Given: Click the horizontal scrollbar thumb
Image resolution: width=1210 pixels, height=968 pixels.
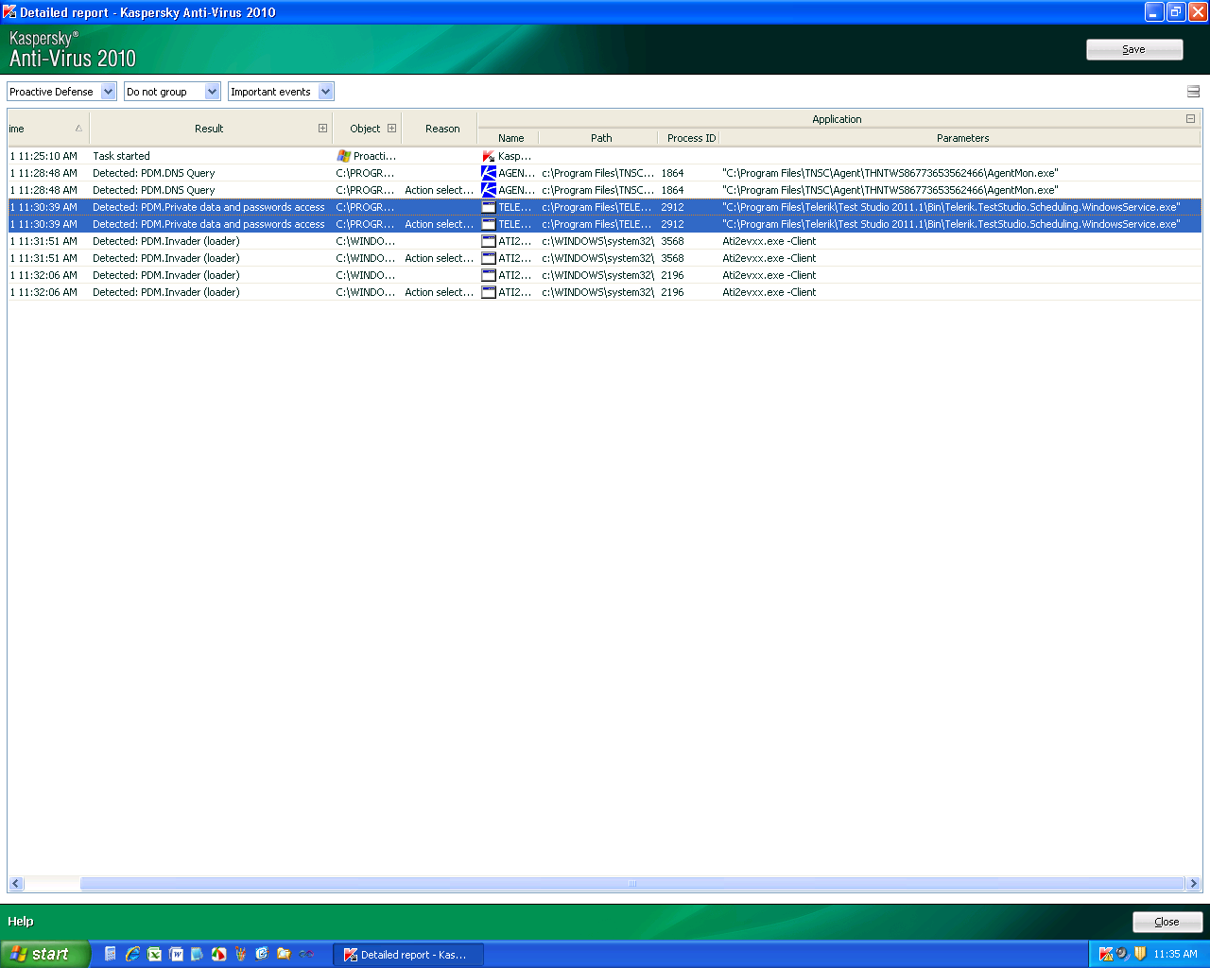Looking at the screenshot, I should (x=632, y=884).
